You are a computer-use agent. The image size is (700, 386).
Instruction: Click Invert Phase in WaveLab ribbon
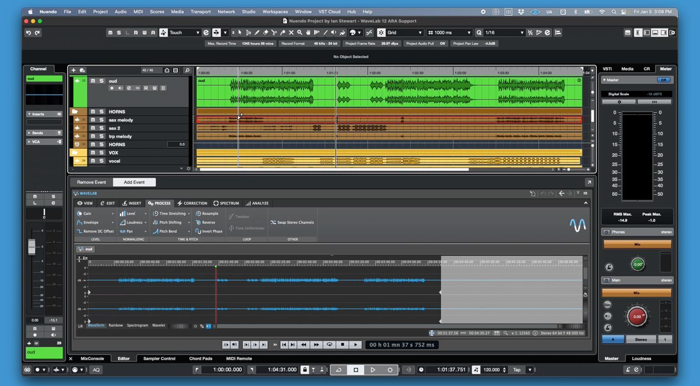(x=209, y=231)
